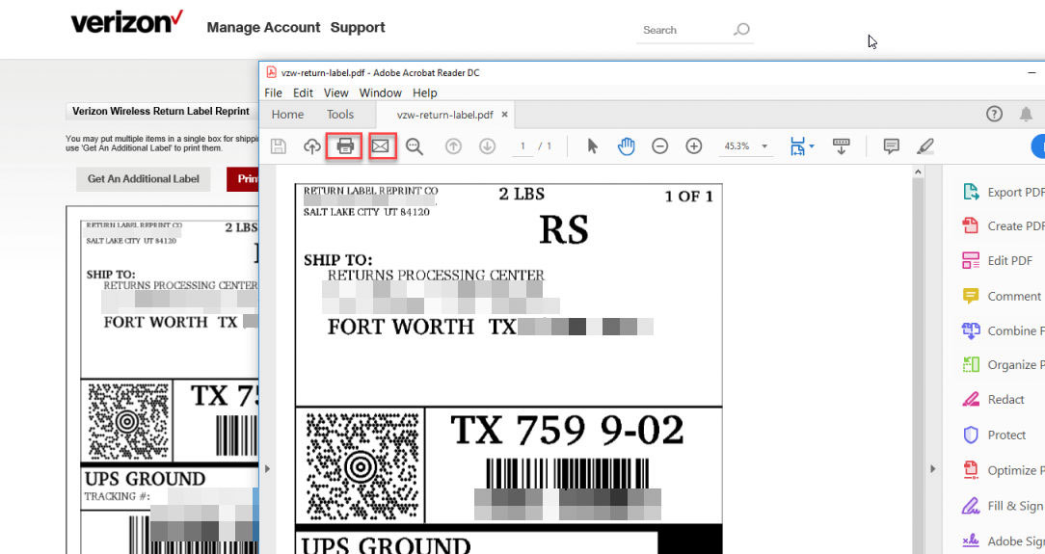Select the Hand pan tool

[627, 146]
